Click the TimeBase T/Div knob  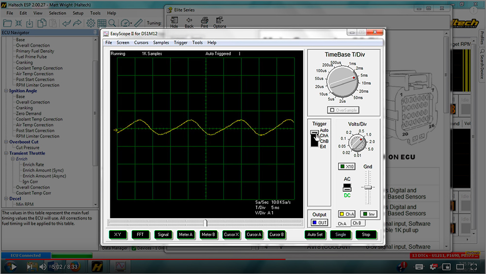click(343, 82)
